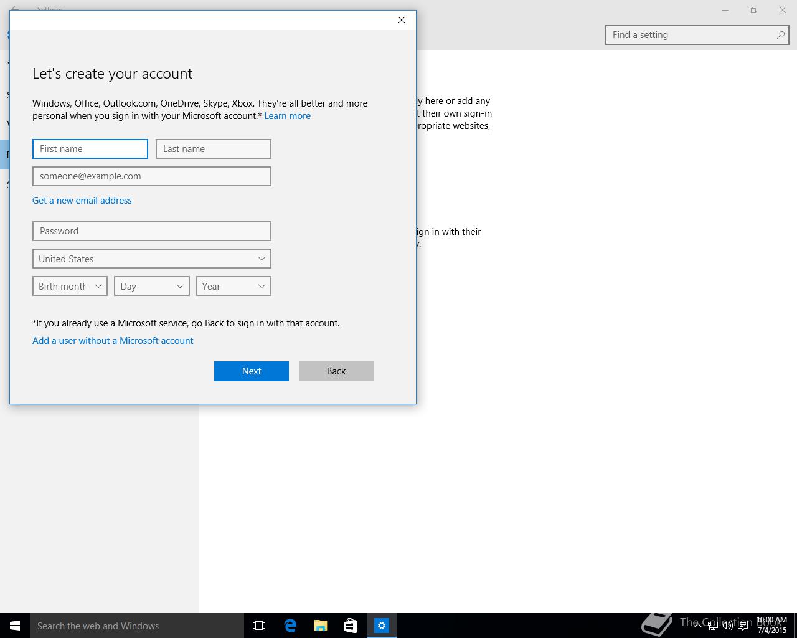Open the Store from the taskbar
797x638 pixels.
351,626
